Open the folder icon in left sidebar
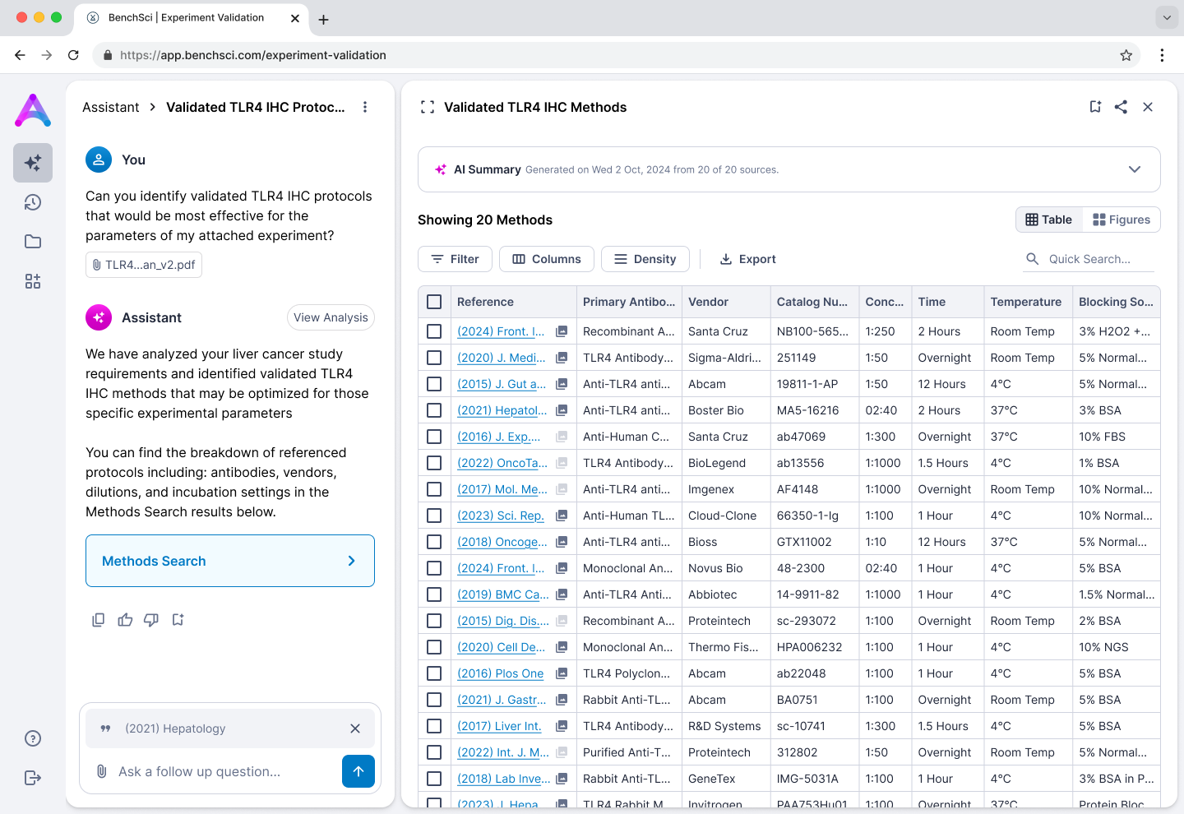1184x814 pixels. pos(33,242)
